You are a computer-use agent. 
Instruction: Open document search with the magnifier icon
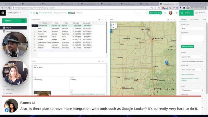coord(147,13)
